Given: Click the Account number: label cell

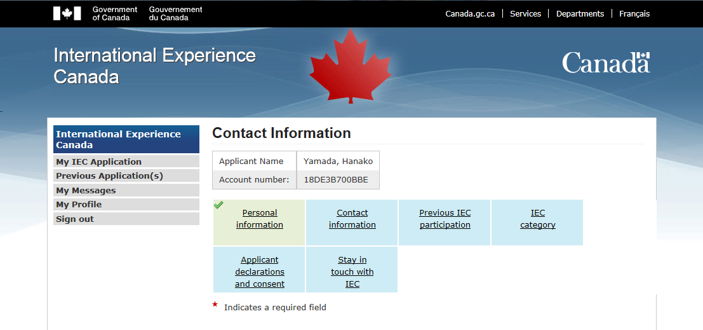Looking at the screenshot, I should (255, 179).
